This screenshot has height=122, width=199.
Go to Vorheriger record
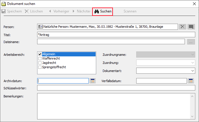click(x=59, y=11)
